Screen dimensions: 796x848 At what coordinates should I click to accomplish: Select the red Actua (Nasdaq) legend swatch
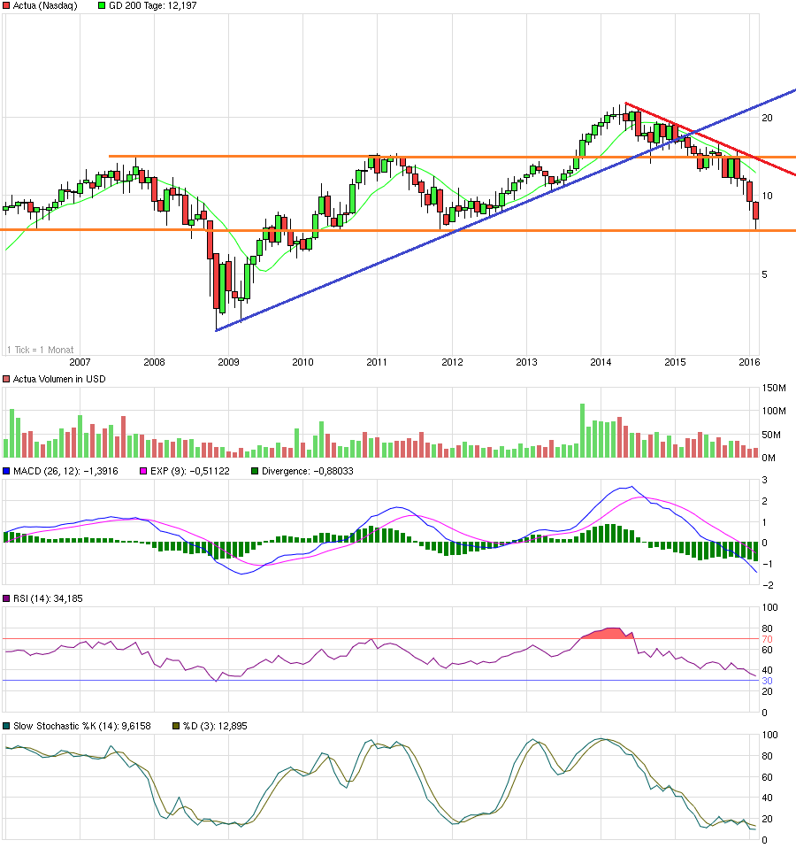[8, 6]
